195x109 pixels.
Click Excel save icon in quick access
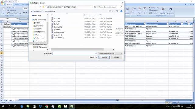point(7,2)
